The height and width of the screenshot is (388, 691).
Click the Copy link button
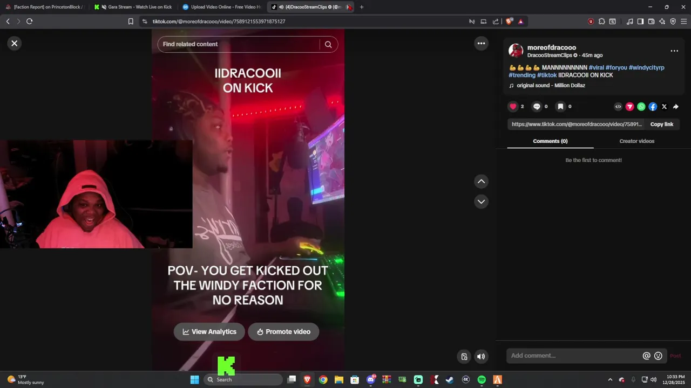[x=661, y=124]
